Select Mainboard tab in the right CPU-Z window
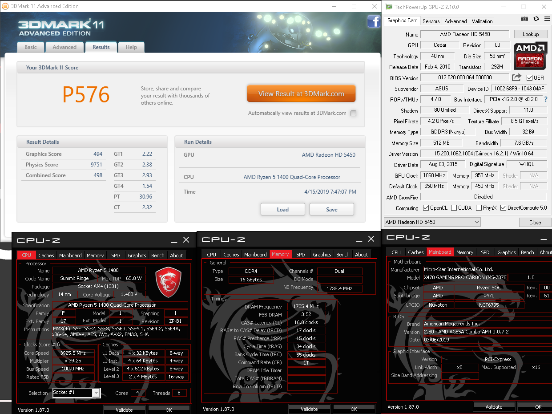The image size is (552, 414). (440, 252)
